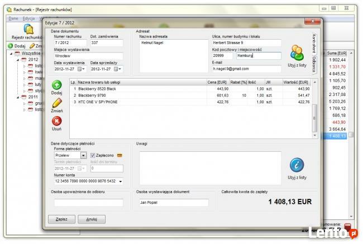
Task: Click the Zapisz button
Action: coord(61,219)
